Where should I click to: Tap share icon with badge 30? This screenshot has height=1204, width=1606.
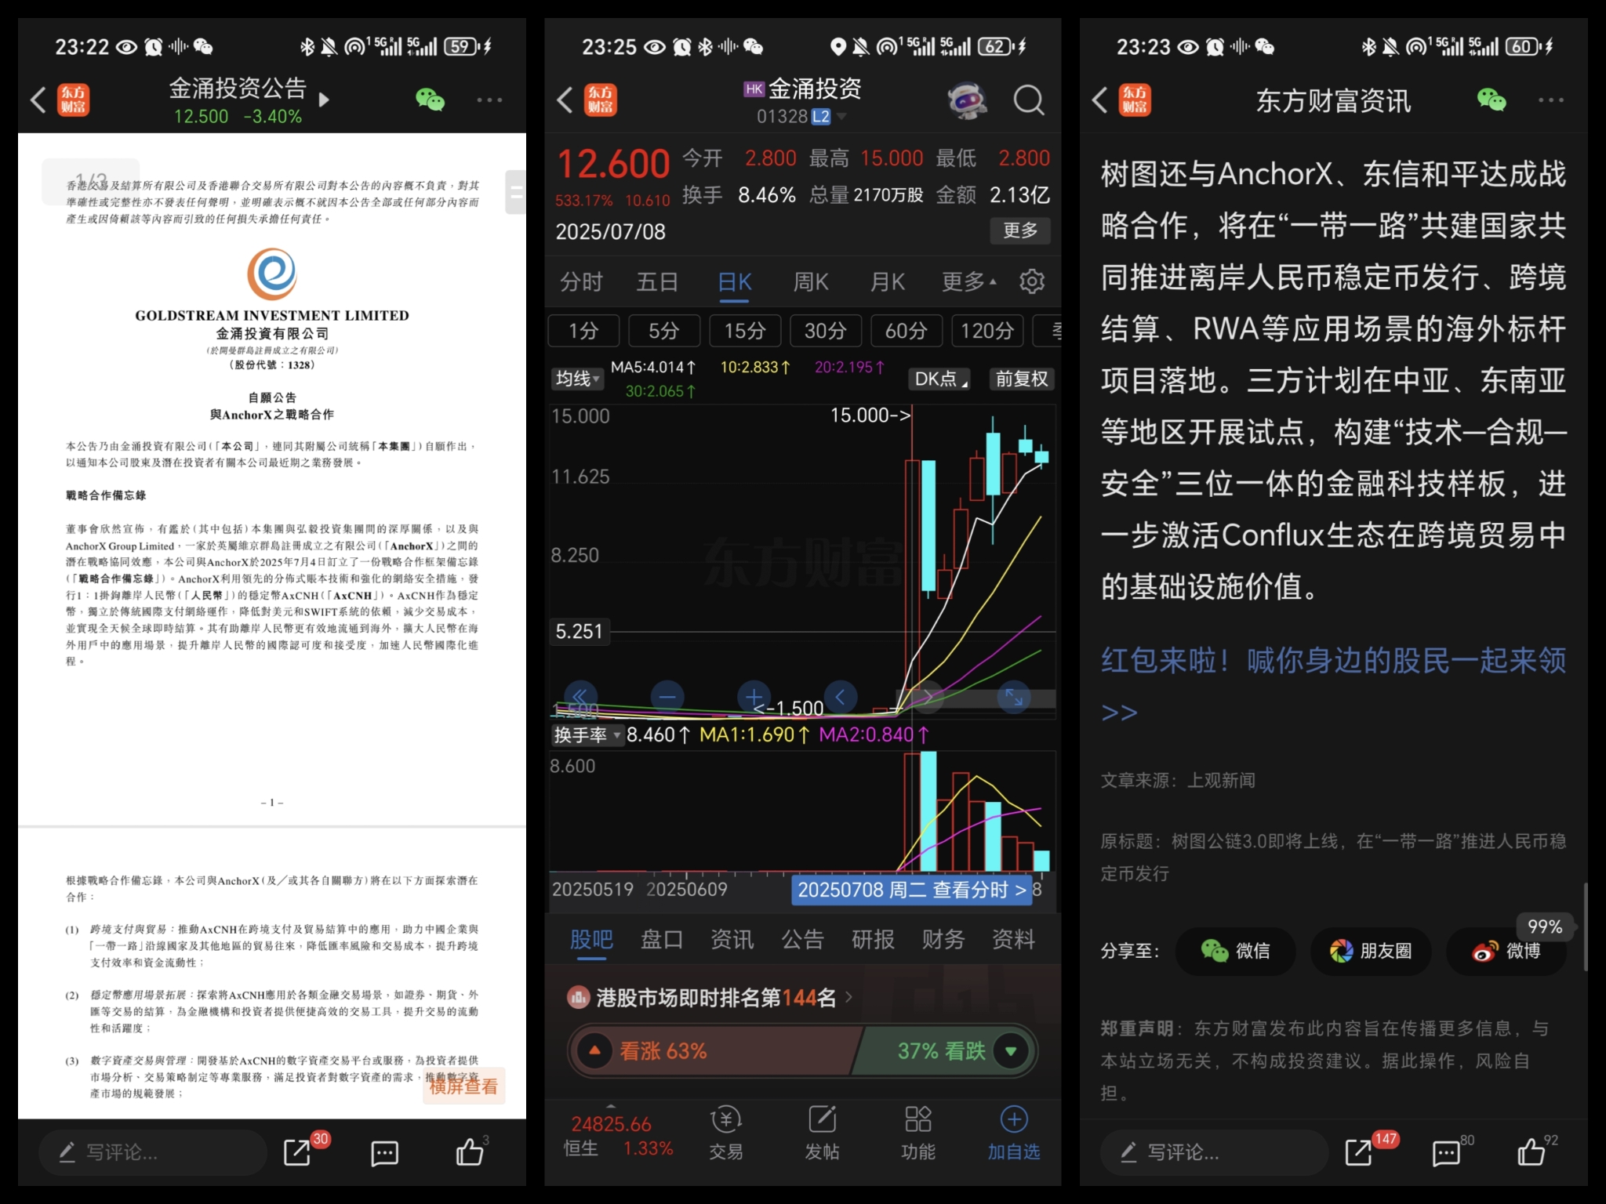(x=298, y=1152)
